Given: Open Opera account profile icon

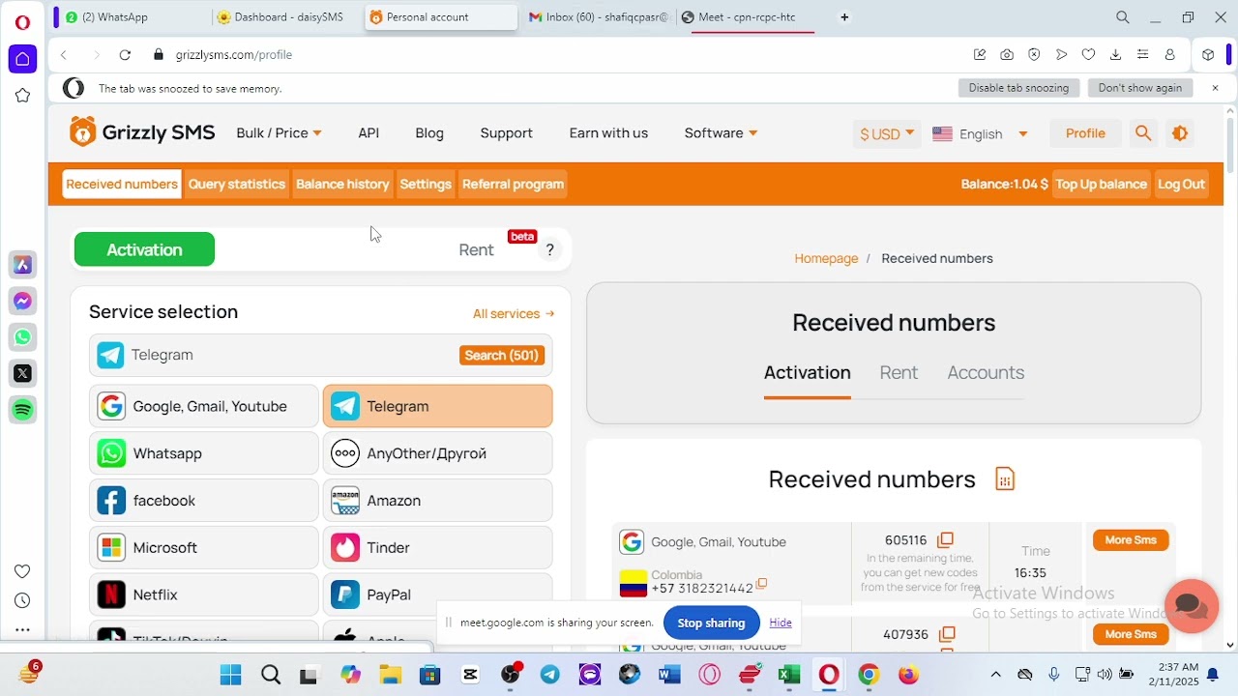Looking at the screenshot, I should pos(1169,55).
